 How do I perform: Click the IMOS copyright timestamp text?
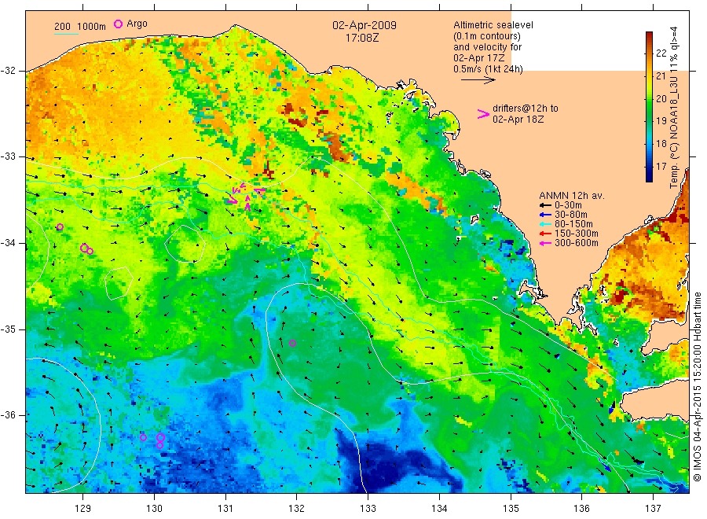point(698,386)
